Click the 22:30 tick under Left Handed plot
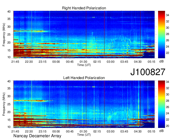172x139 pixels. [x=29, y=131]
